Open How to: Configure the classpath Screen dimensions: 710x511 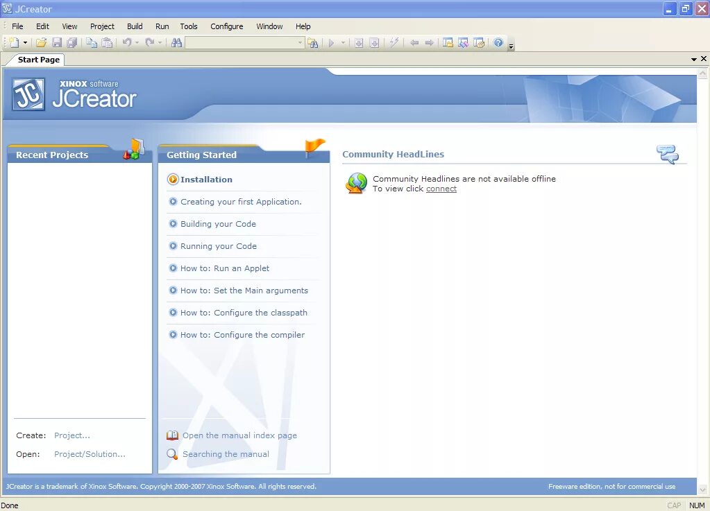point(244,313)
